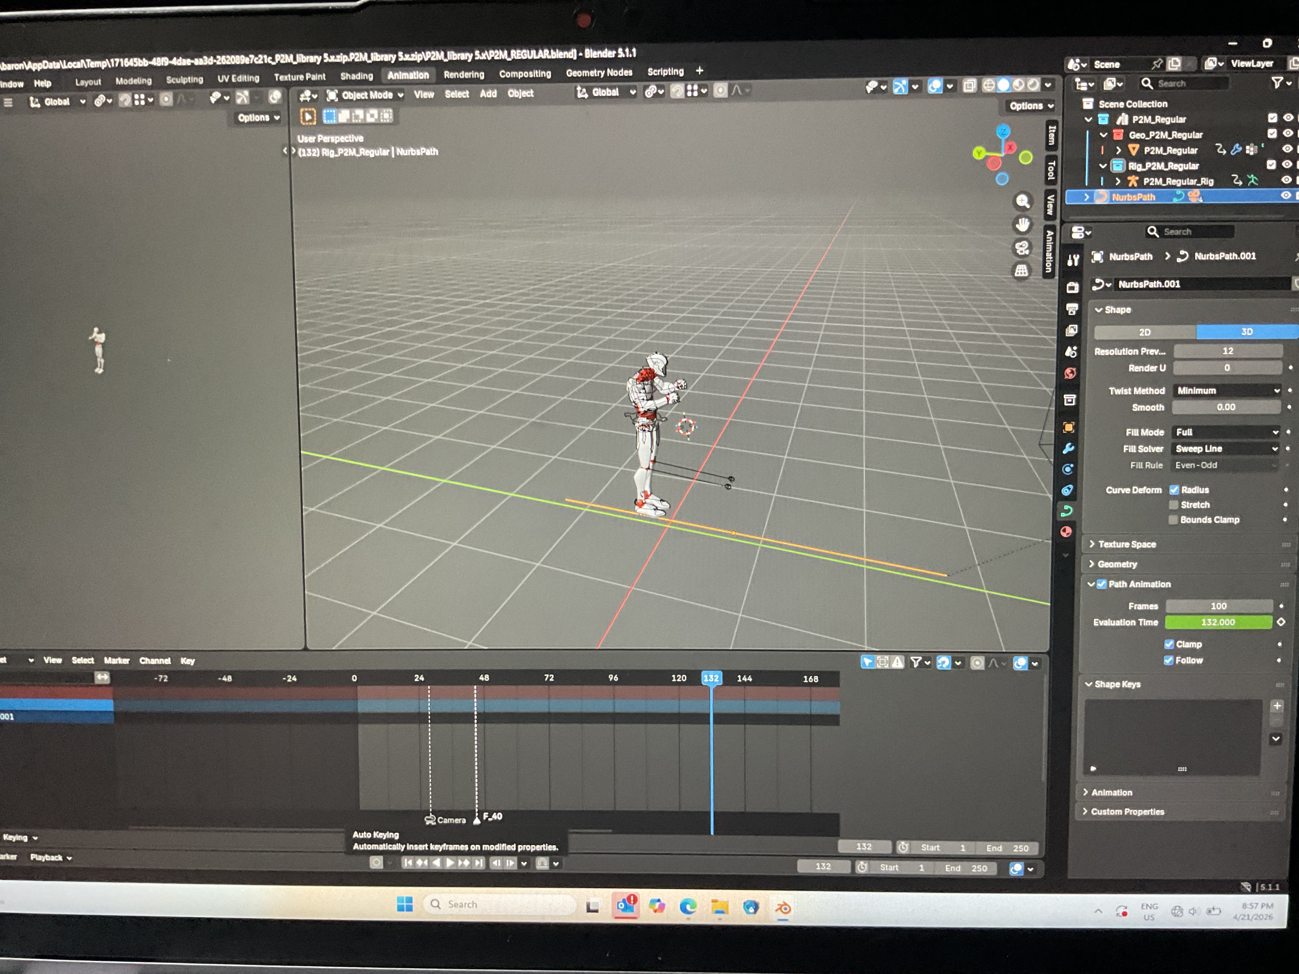Open the Material properties tab icon

click(1066, 532)
